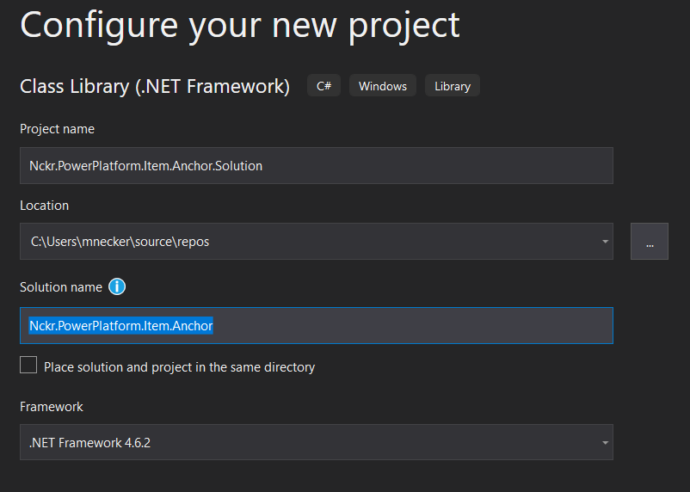This screenshot has width=690, height=492.
Task: Click the 'Configure your new project' title
Action: tap(240, 27)
